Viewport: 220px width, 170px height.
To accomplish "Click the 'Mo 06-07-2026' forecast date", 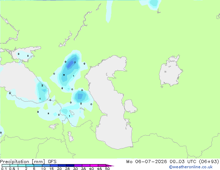I will (146, 162).
